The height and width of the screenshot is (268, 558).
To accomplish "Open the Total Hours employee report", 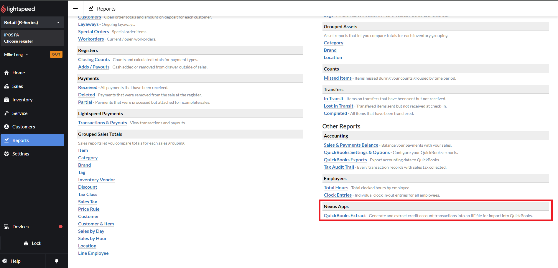I will (x=336, y=188).
